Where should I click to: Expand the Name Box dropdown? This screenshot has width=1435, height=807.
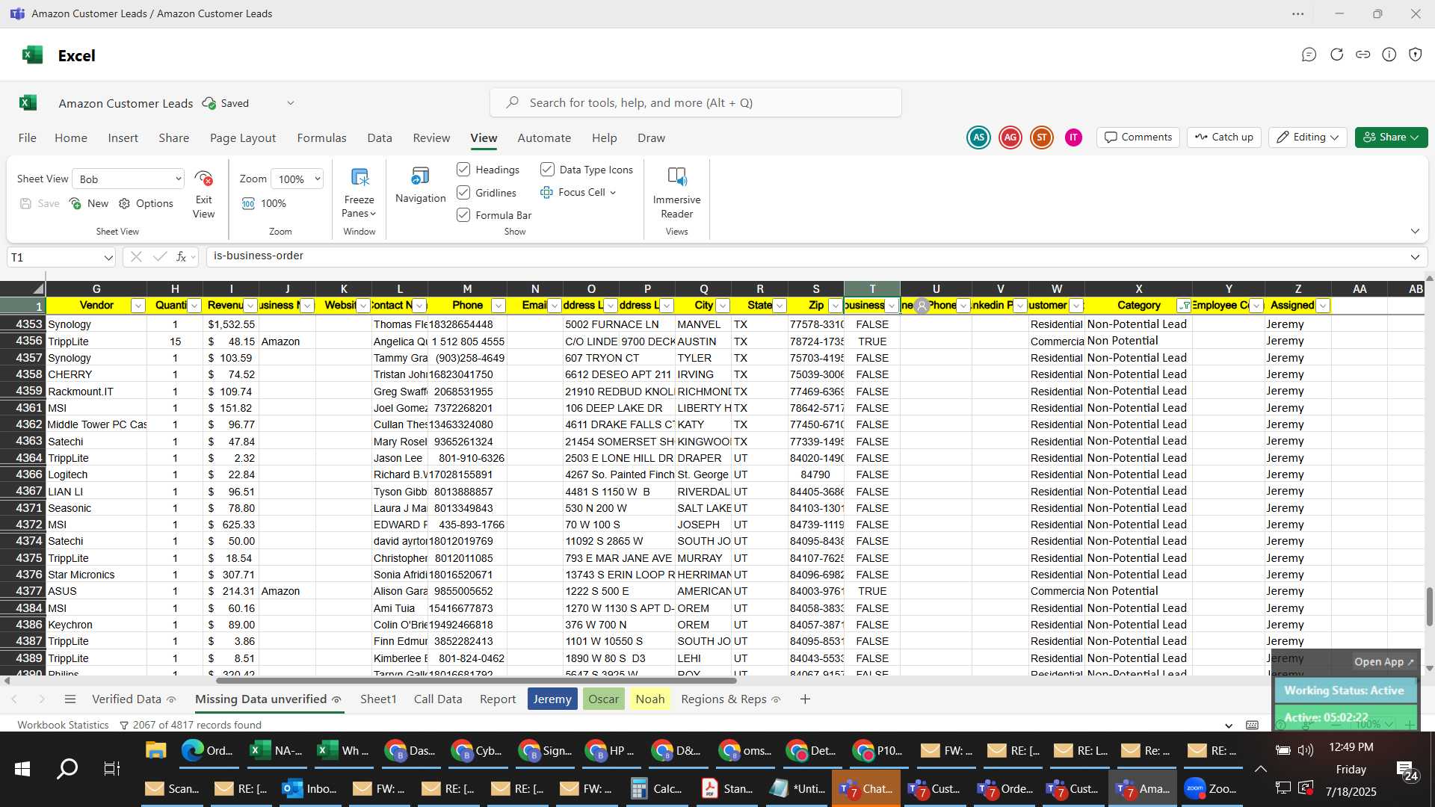108,258
